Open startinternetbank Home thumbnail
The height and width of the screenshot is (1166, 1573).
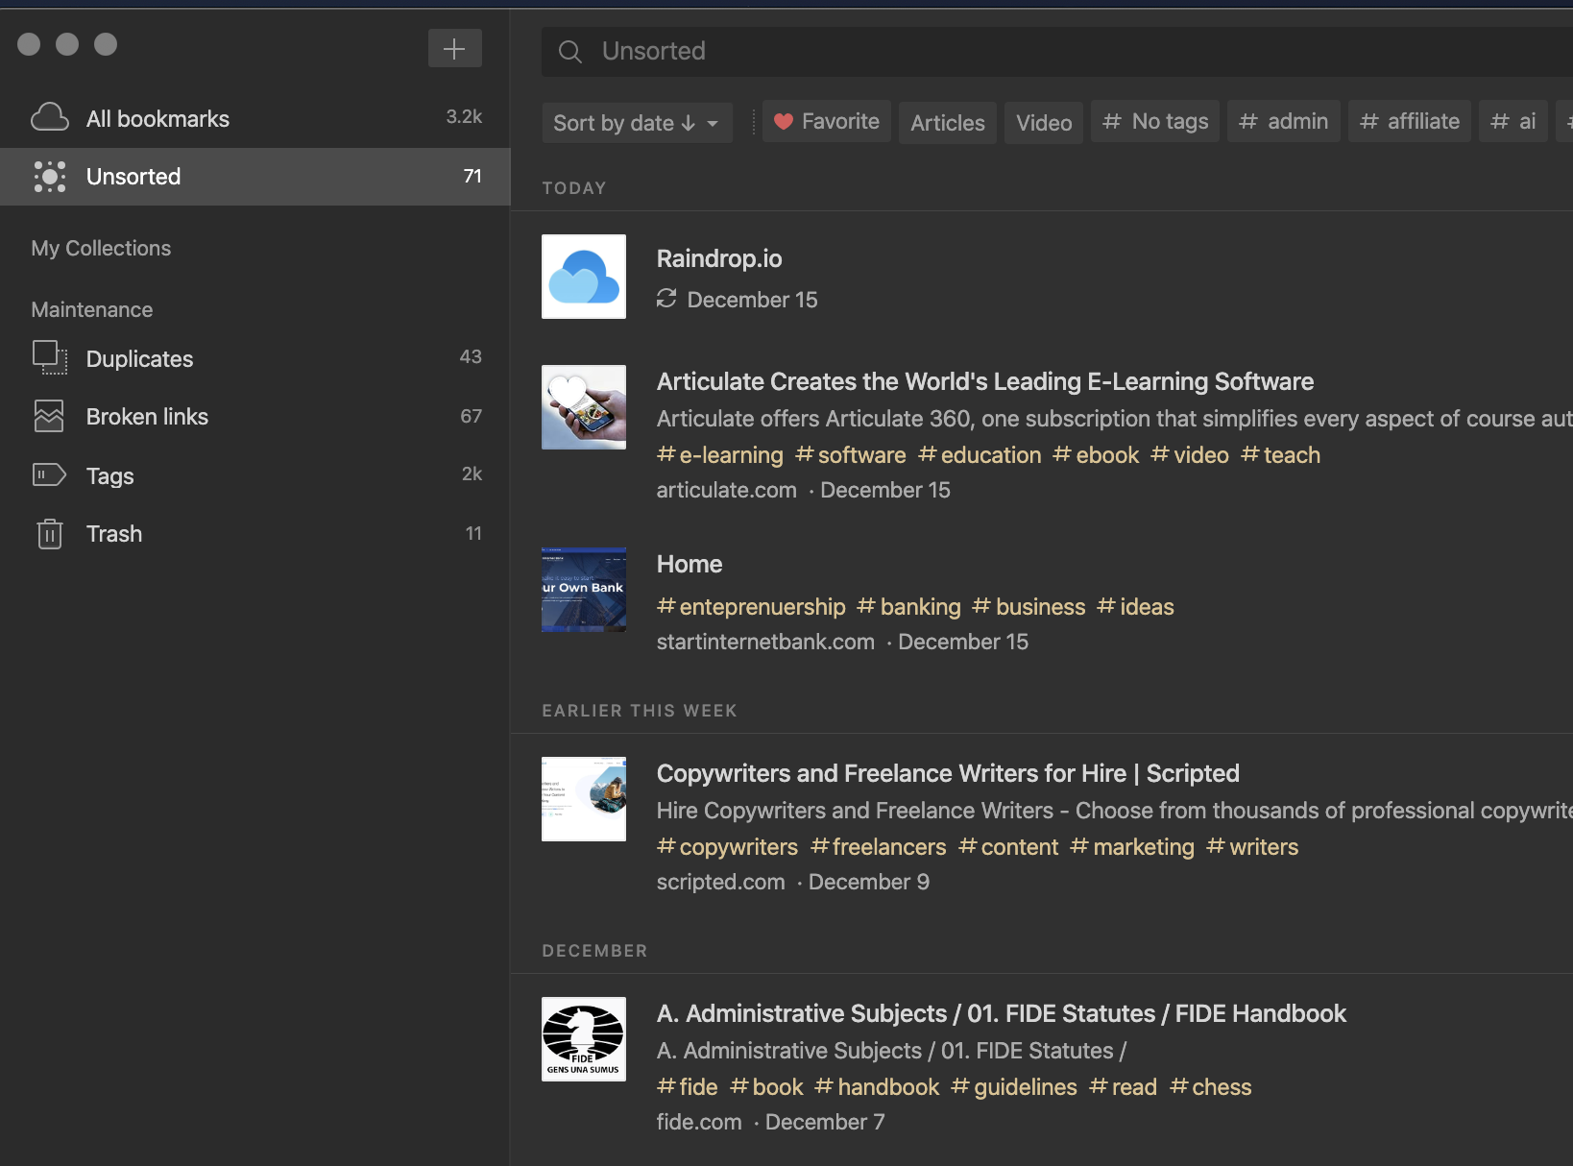584,590
